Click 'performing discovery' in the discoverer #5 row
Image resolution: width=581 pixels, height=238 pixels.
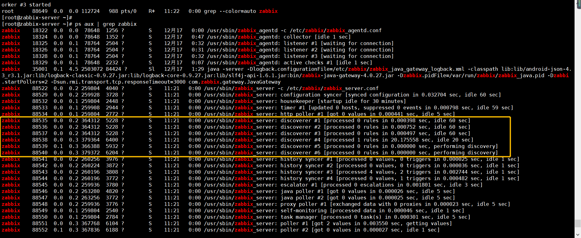(x=464, y=146)
